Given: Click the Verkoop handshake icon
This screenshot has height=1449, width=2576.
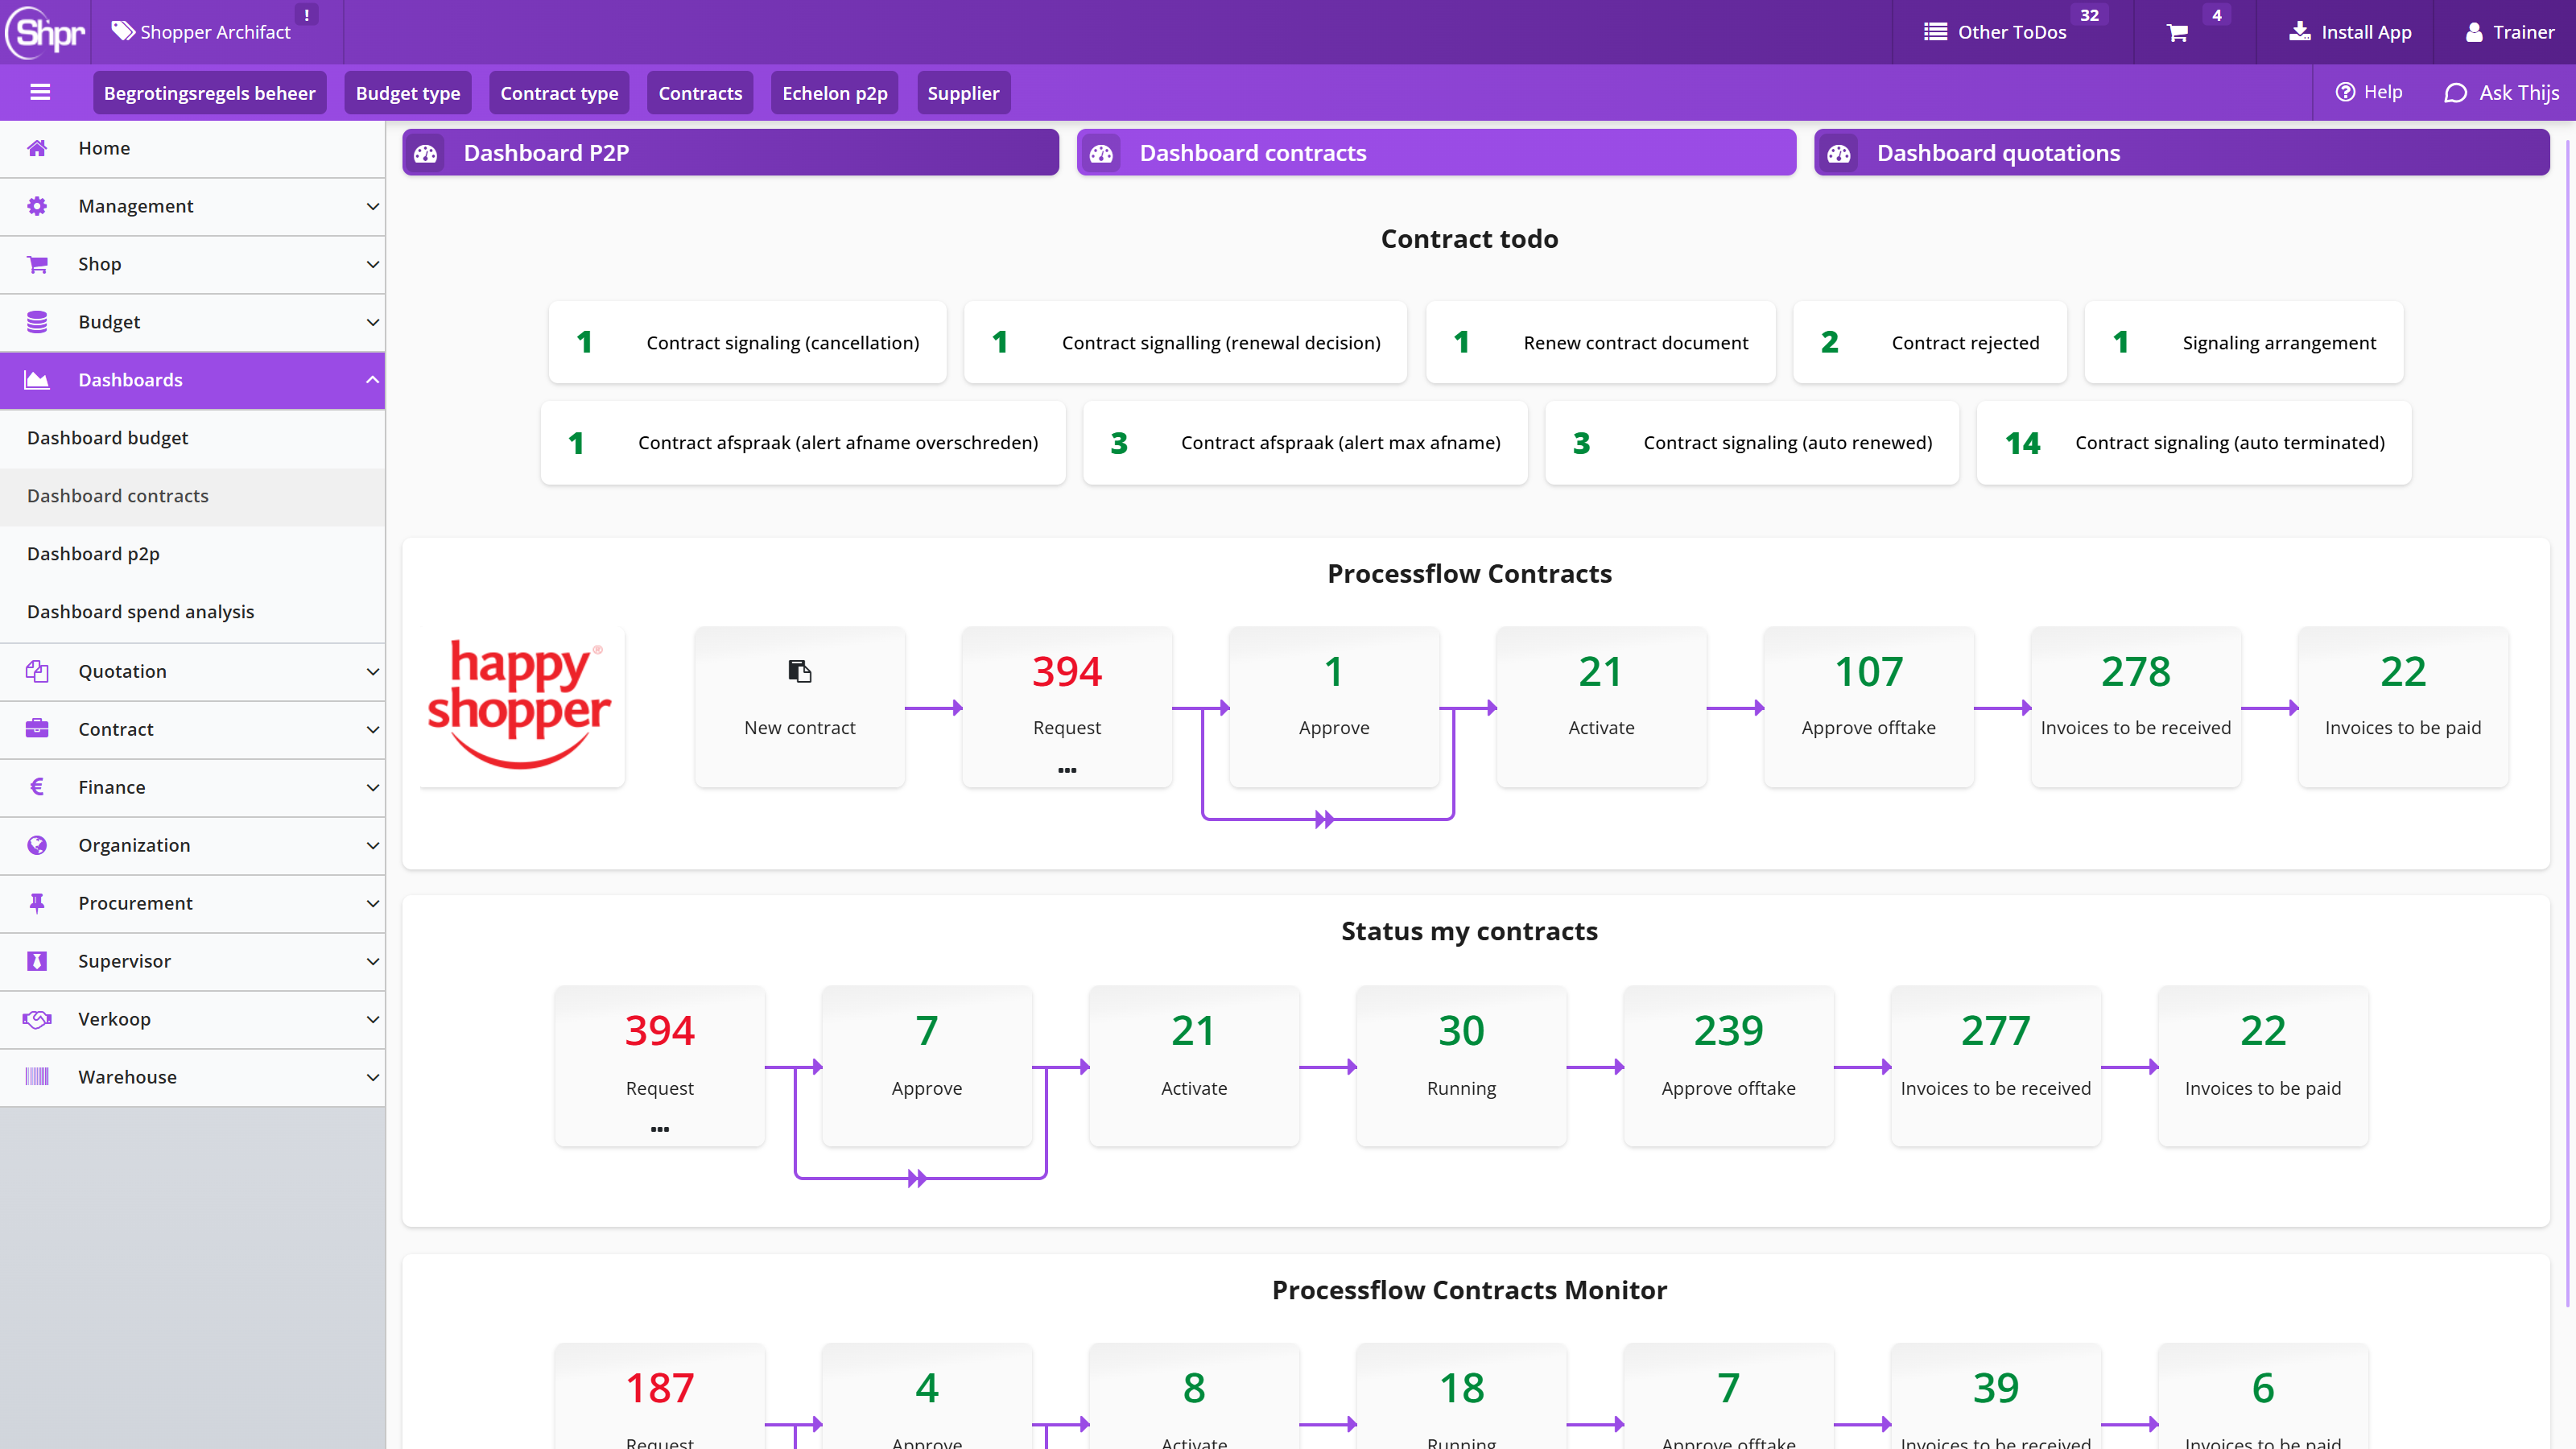Looking at the screenshot, I should click(x=37, y=1019).
